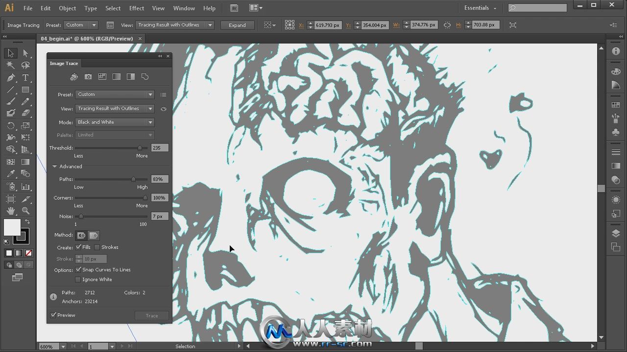Select the Rotate tool
This screenshot has height=352, width=627.
pos(10,126)
